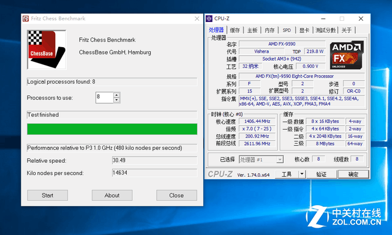
Task: Increase processors to use with up arrow
Action: [116, 95]
